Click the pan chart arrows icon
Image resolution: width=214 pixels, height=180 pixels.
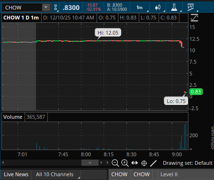point(134,163)
